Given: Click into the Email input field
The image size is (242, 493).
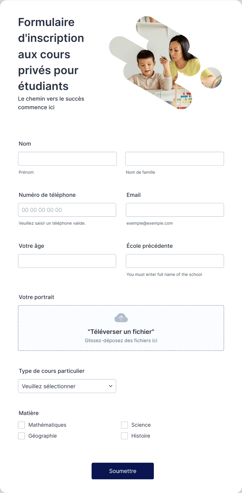Looking at the screenshot, I should [x=175, y=210].
